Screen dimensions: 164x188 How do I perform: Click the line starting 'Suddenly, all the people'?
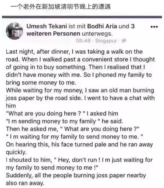[x=76, y=175]
